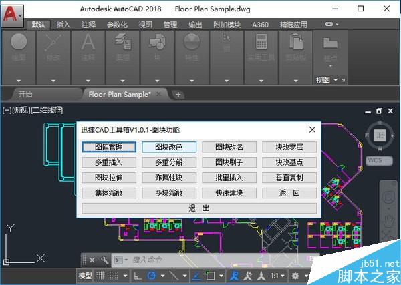Viewport: 401px width, 285px height.
Task: Toggle the blue polar tracking icon
Action: tap(152, 276)
